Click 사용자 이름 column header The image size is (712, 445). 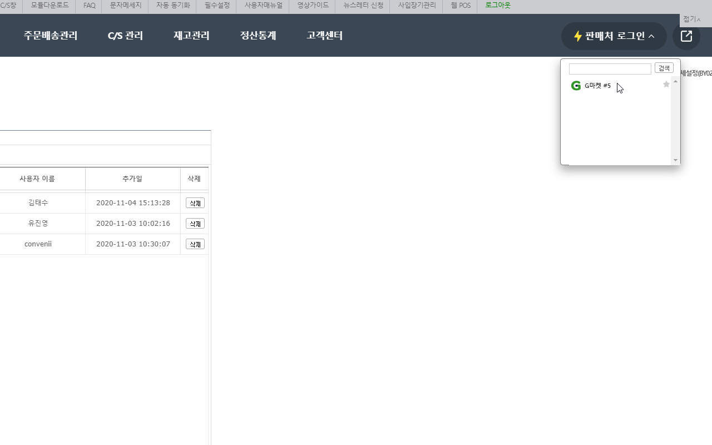[x=37, y=179]
